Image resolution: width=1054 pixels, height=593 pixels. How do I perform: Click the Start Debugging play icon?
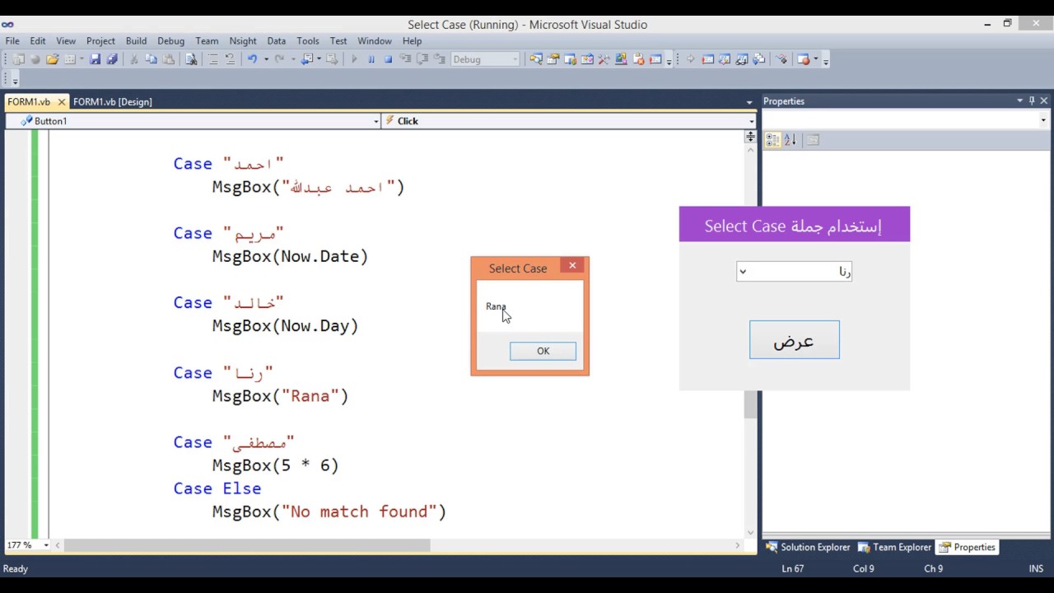[x=354, y=59]
